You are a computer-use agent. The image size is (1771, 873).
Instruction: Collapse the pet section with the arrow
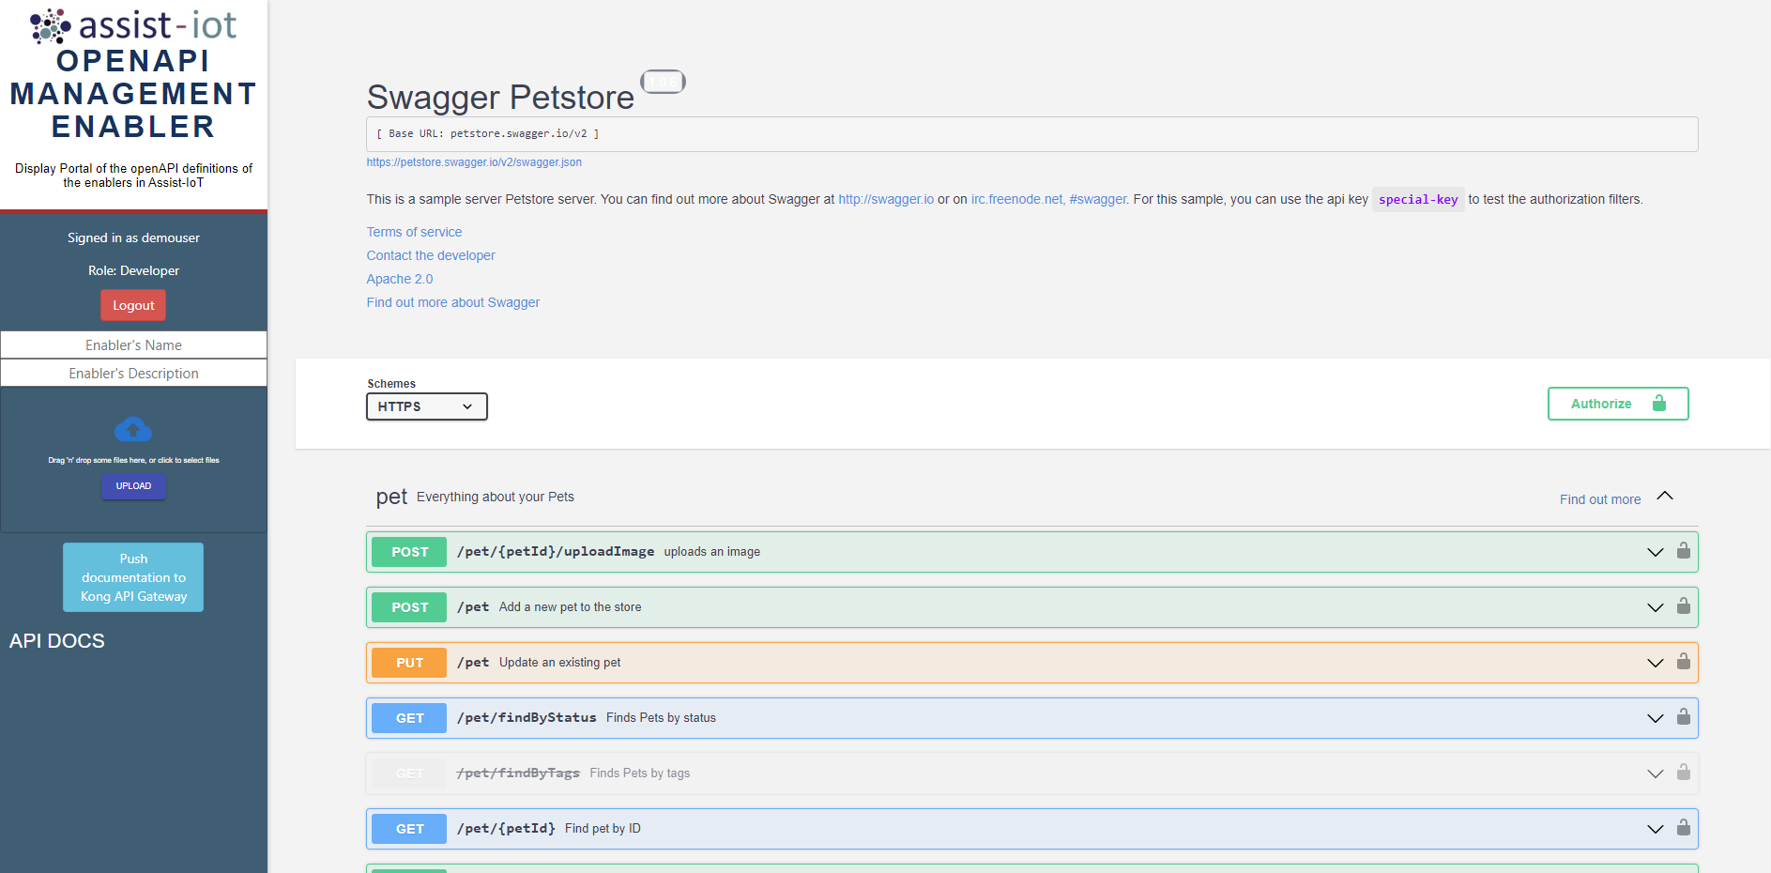point(1665,496)
